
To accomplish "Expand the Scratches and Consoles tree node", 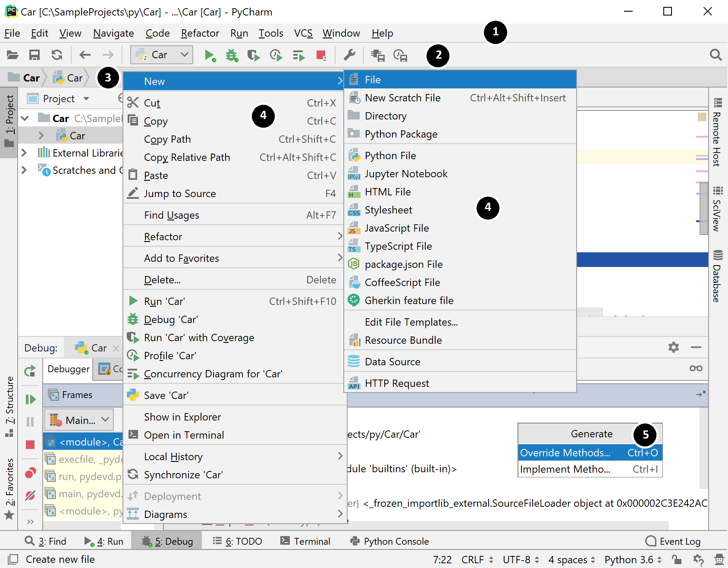I will pos(24,170).
